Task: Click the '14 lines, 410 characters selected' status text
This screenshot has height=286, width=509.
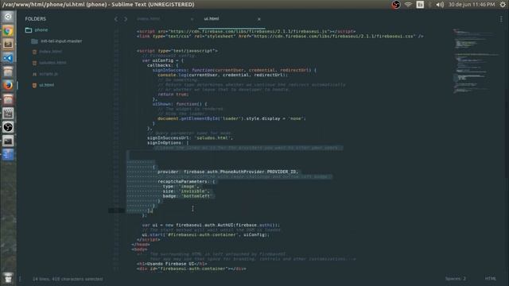Action: 68,279
